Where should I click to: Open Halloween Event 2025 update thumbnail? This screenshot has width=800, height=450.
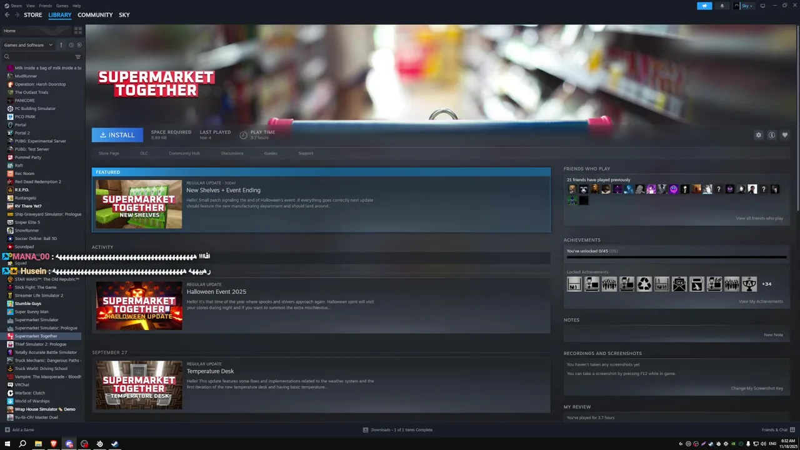coord(139,306)
